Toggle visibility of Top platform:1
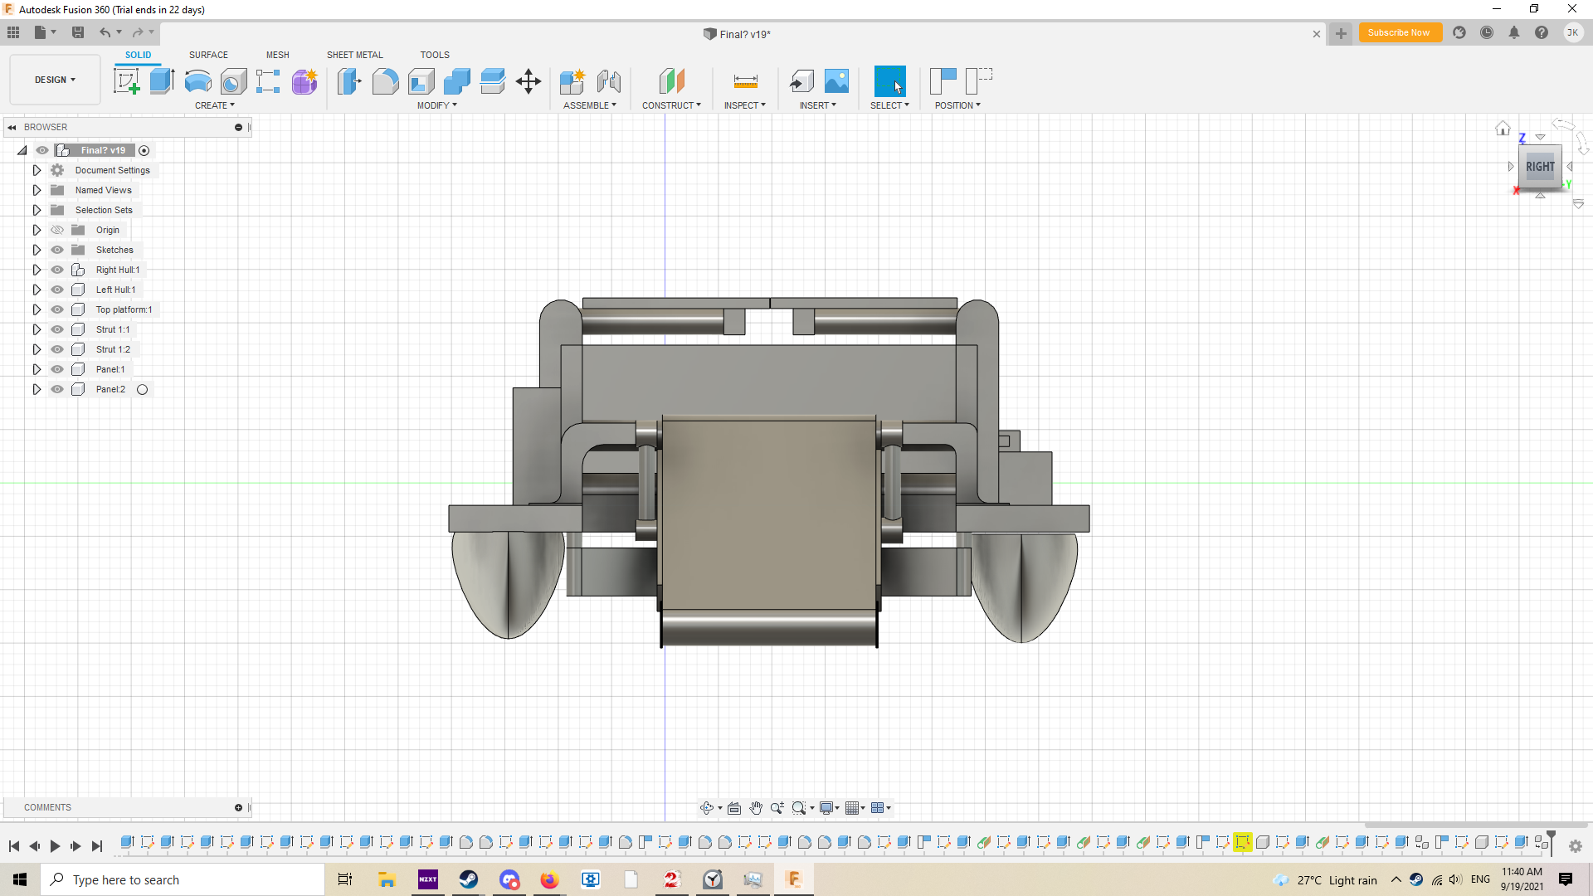1593x896 pixels. [57, 309]
